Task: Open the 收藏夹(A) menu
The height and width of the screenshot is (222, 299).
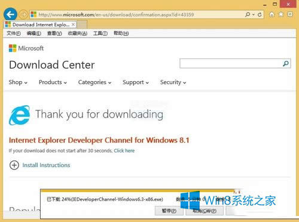Action: coord(78,33)
